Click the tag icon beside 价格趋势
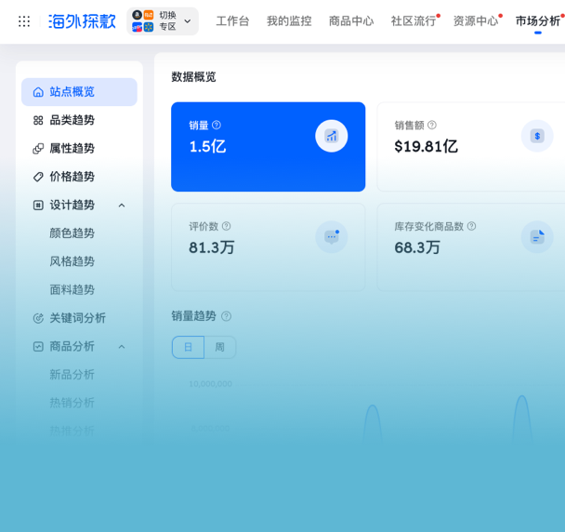The width and height of the screenshot is (565, 532). [38, 177]
